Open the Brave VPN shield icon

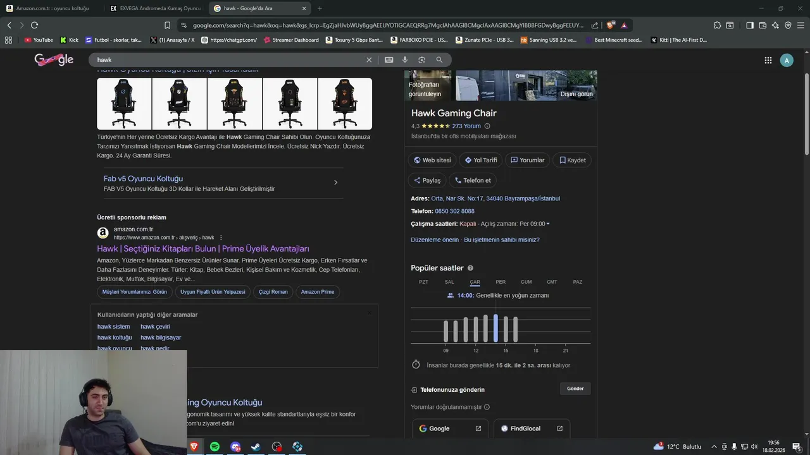pos(788,25)
